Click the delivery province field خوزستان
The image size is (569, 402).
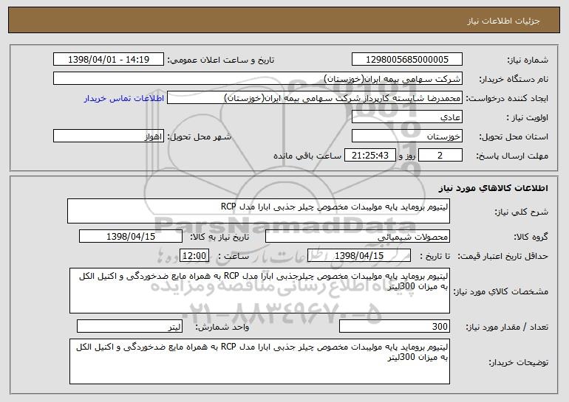point(407,136)
